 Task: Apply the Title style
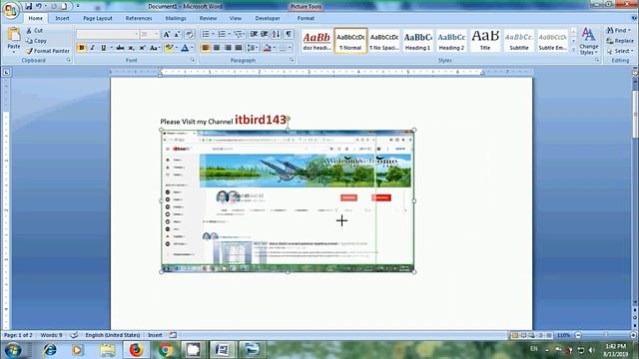click(485, 41)
